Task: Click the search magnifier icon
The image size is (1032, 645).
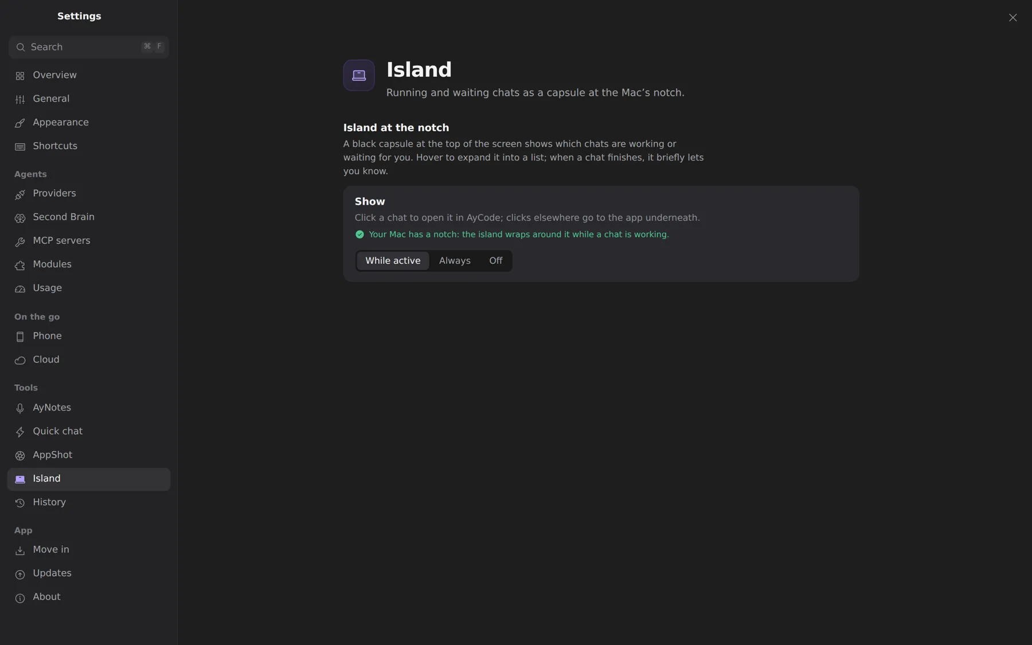Action: coord(21,47)
